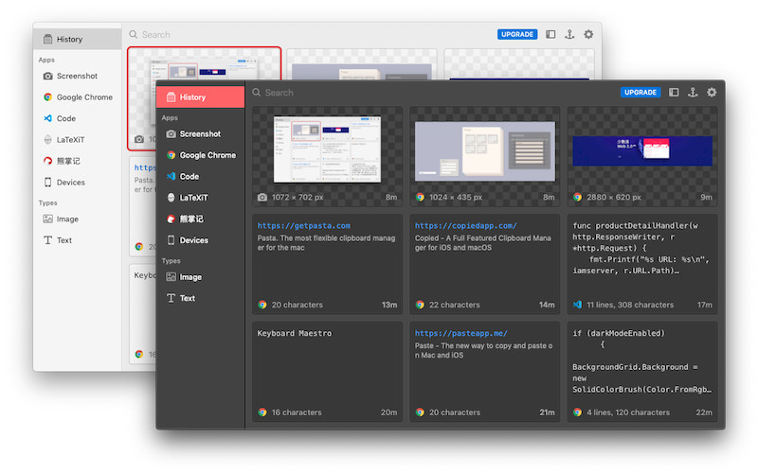
Task: Click Chrome icon on dark window's 21m clip
Action: pos(420,412)
